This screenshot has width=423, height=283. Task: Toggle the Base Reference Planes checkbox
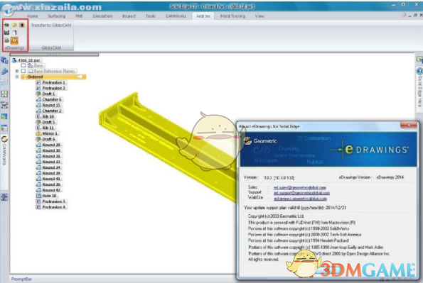[x=23, y=71]
